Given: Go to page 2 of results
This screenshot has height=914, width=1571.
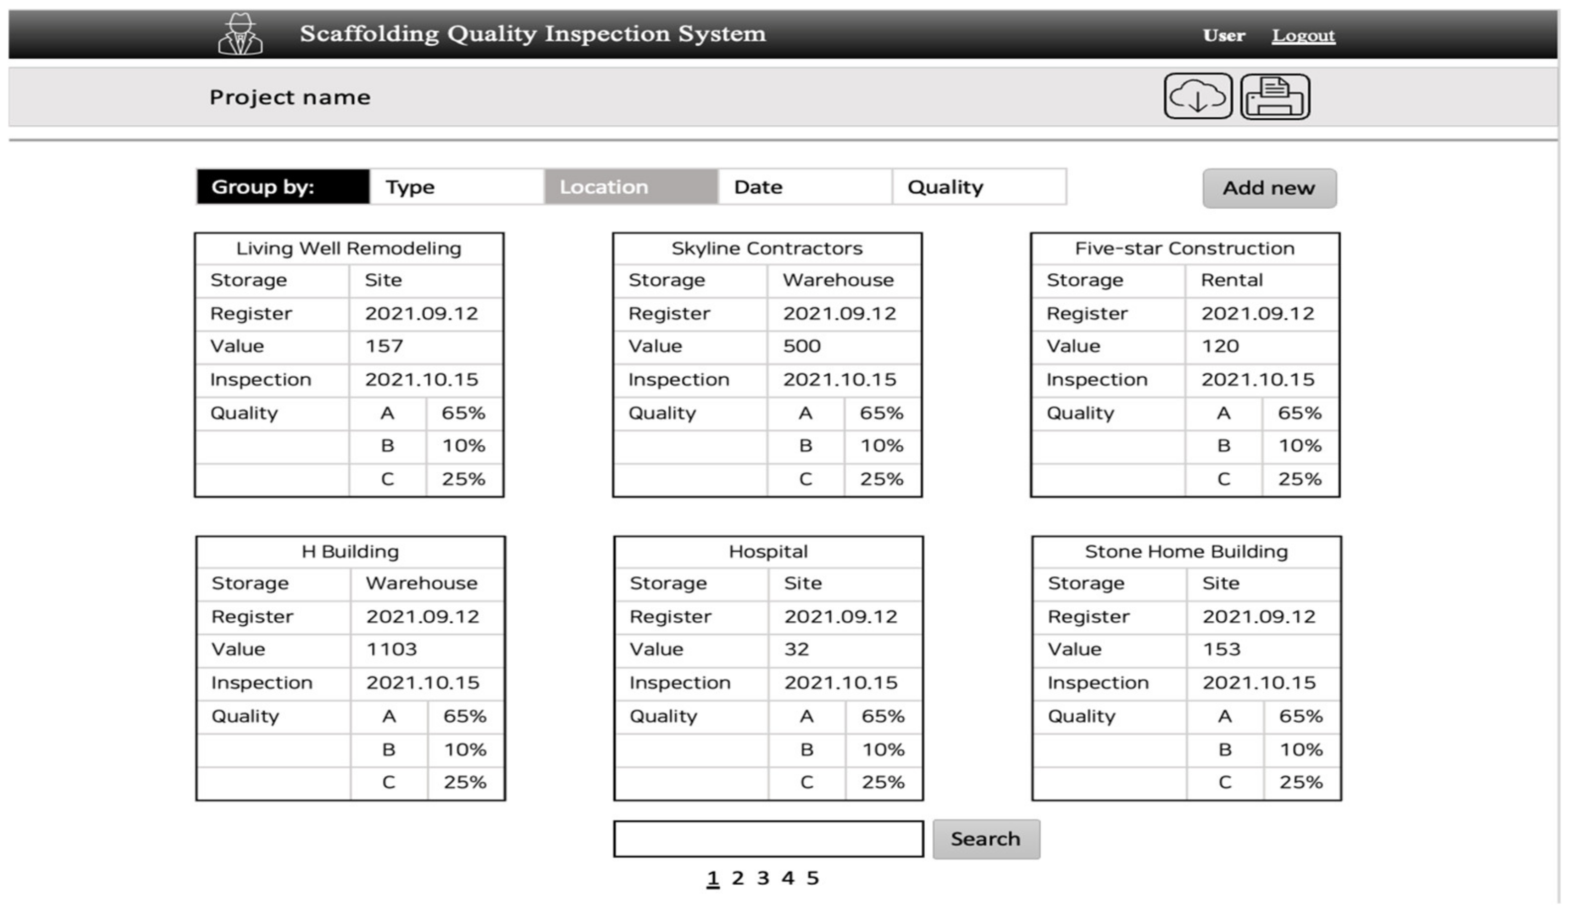Looking at the screenshot, I should pos(737,878).
